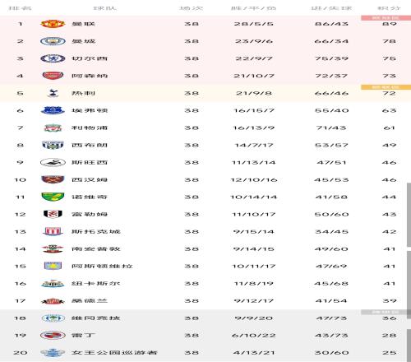Select the Sunderland crest in row seventeen
This screenshot has height=362, width=411.
pyautogui.click(x=53, y=301)
